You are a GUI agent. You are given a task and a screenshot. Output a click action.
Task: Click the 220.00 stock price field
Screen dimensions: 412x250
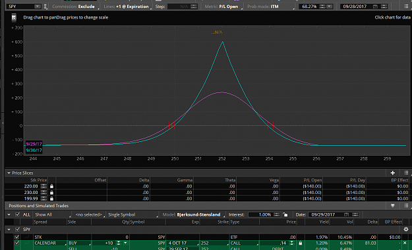[31, 186]
